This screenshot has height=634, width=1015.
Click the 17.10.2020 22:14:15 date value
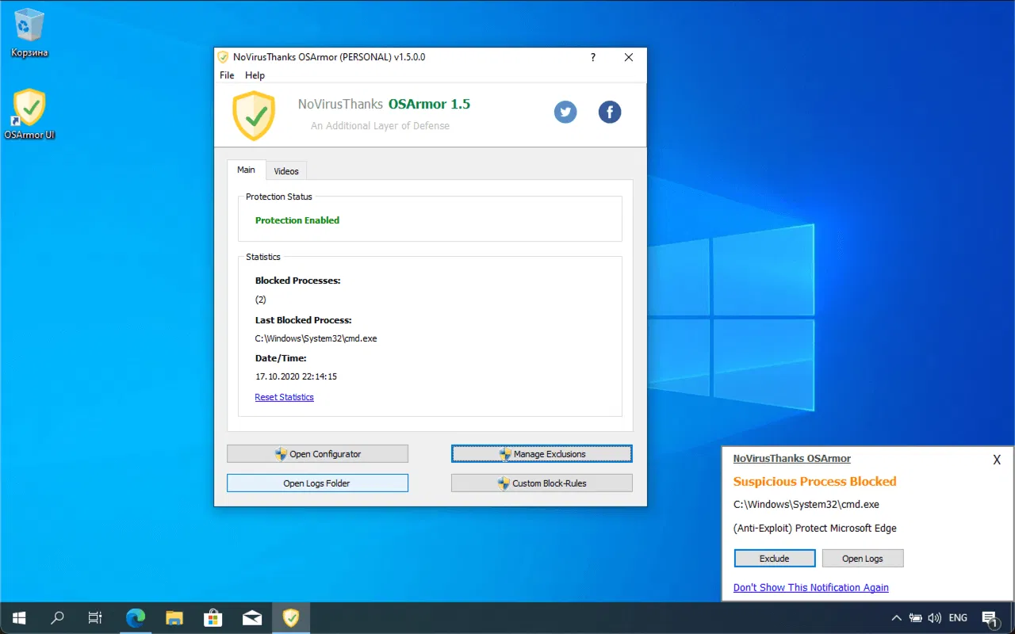296,376
